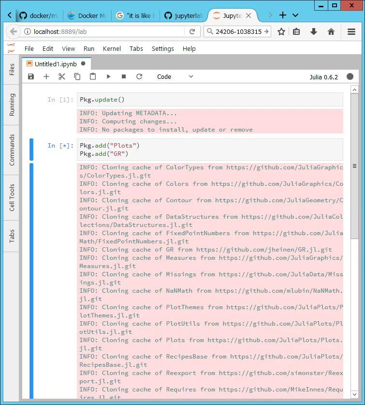Switch to the Docker Ma browser tab
365x405 pixels.
(87, 16)
